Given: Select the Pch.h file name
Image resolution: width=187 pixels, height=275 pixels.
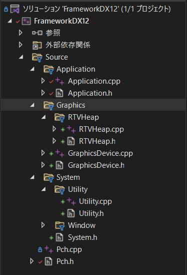Looking at the screenshot, I should click(65, 261).
